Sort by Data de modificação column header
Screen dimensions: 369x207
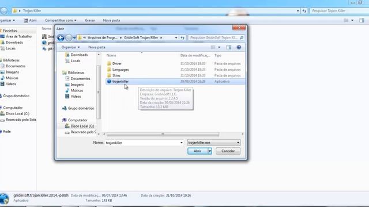tap(195, 55)
